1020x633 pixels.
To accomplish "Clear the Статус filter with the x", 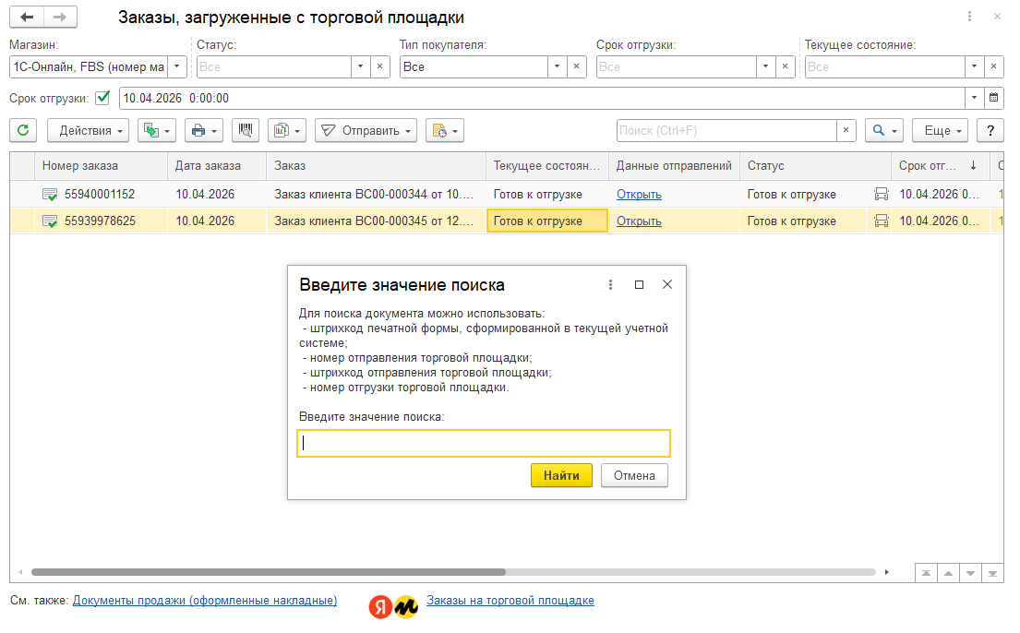I will coord(380,66).
